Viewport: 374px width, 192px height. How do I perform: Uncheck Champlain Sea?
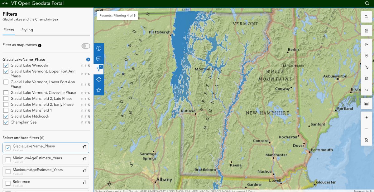(x=6, y=122)
